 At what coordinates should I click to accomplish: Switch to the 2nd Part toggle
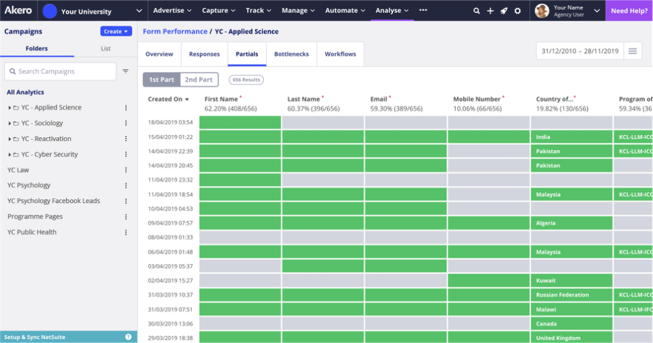coord(199,80)
